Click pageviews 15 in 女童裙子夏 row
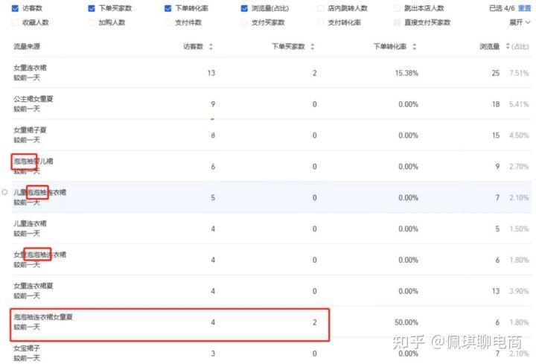The image size is (536, 364). coord(496,135)
